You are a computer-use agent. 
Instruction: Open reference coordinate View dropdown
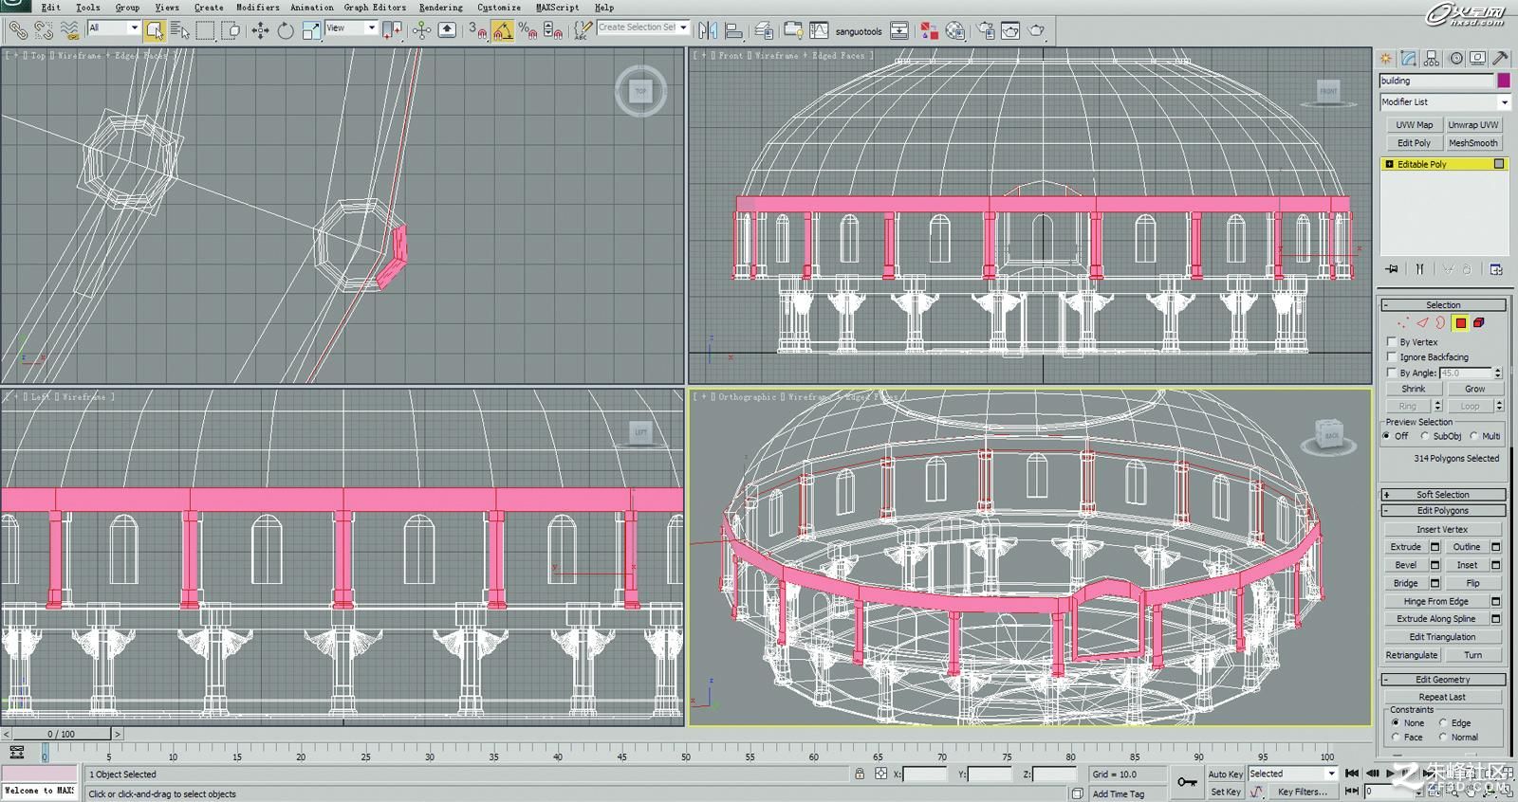click(x=351, y=28)
